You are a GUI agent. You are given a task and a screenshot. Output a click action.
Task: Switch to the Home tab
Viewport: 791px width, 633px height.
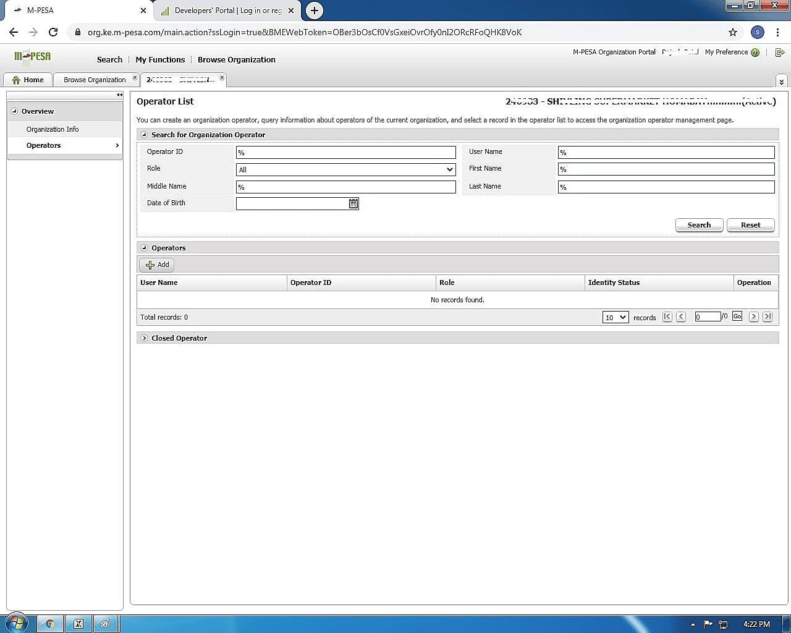pyautogui.click(x=28, y=80)
